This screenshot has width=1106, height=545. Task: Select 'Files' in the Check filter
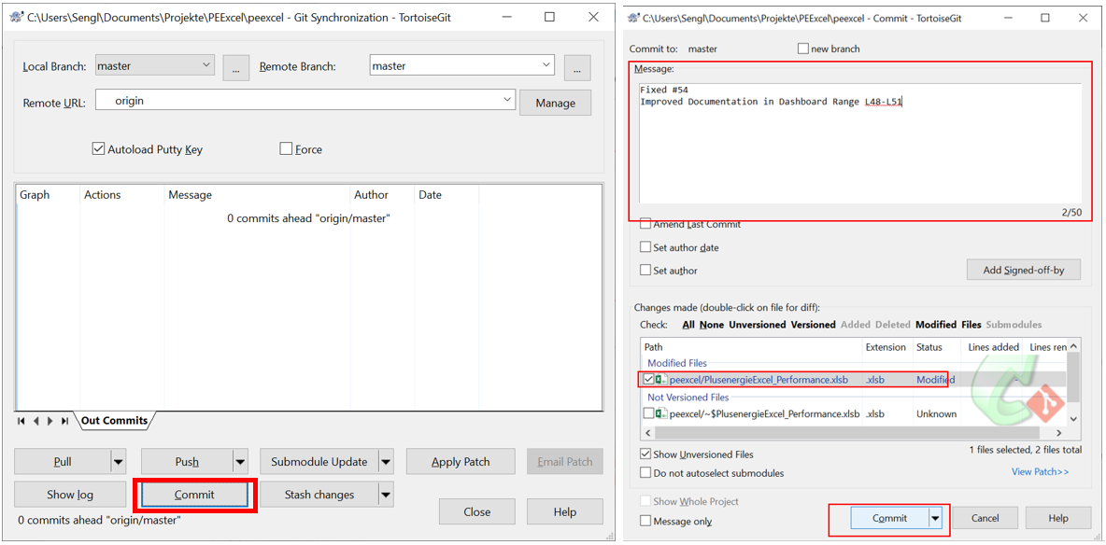pos(971,325)
